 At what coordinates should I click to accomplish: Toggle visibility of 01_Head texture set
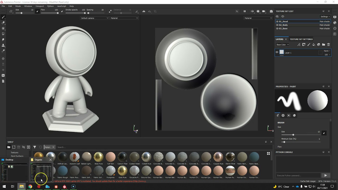click(x=277, y=21)
